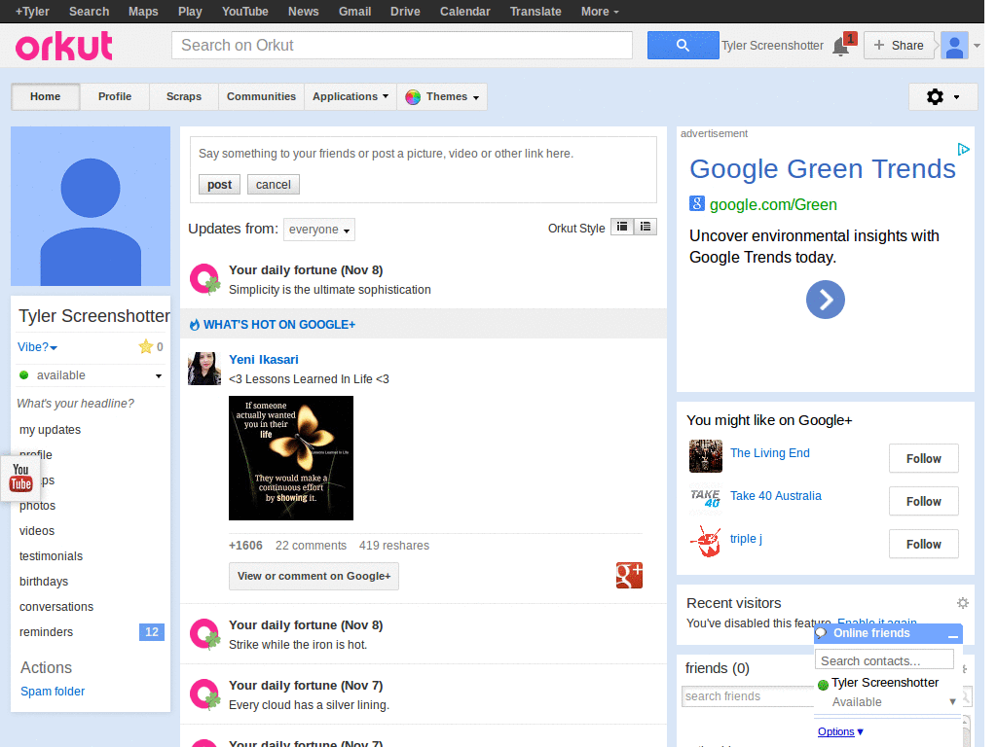Click the orkut logo

point(64,47)
